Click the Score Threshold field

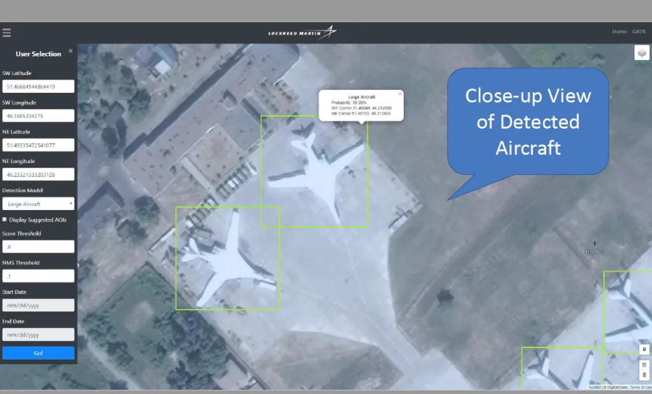pos(38,246)
